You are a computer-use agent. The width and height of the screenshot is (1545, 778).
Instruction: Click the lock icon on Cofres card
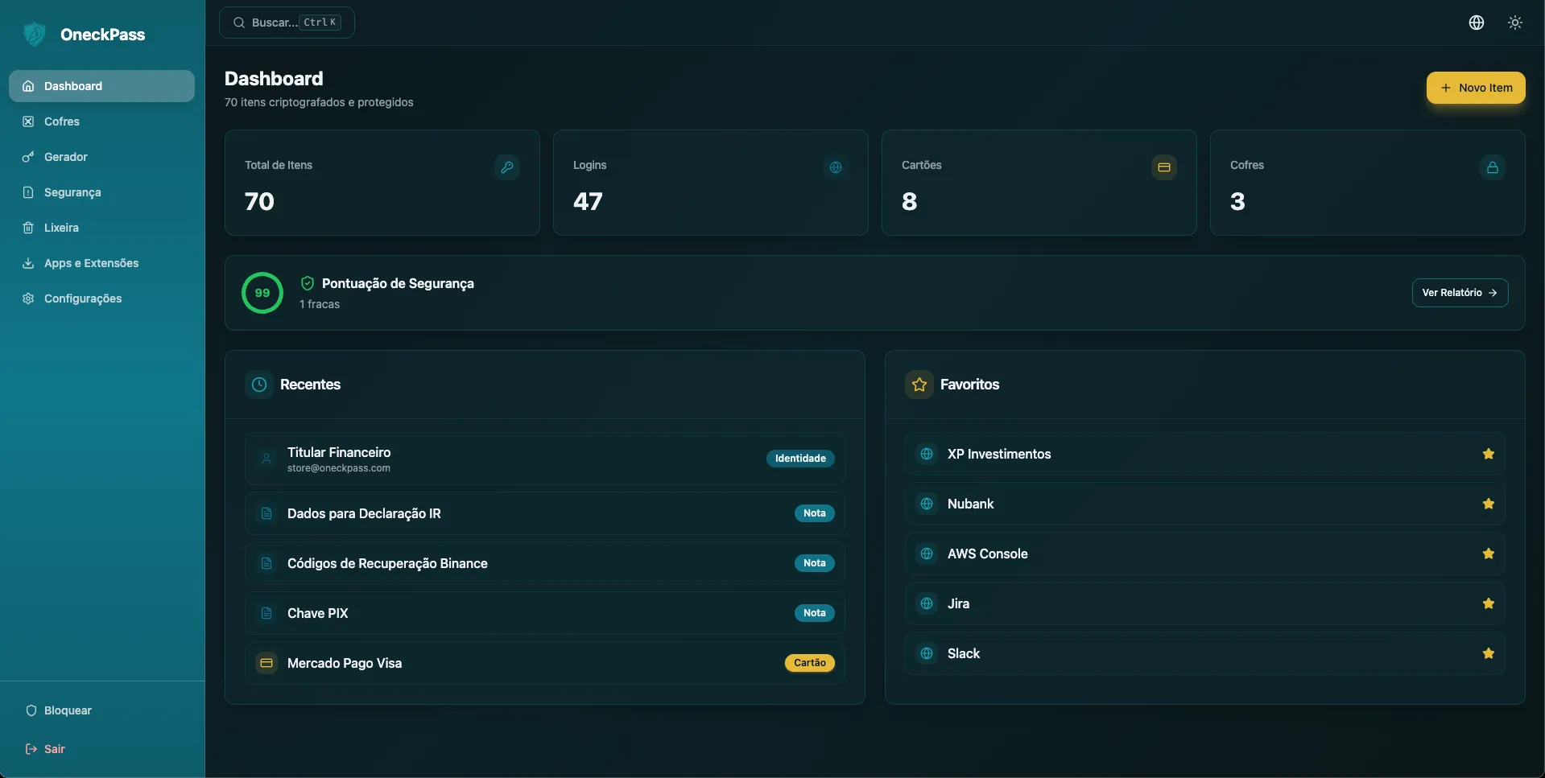[1491, 167]
